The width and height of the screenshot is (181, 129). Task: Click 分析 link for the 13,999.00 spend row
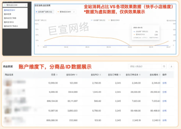[x=164, y=83]
